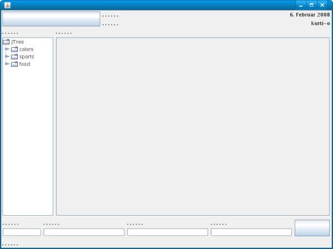This screenshot has width=333, height=249.
Task: Click the food folder icon
Action: click(14, 64)
